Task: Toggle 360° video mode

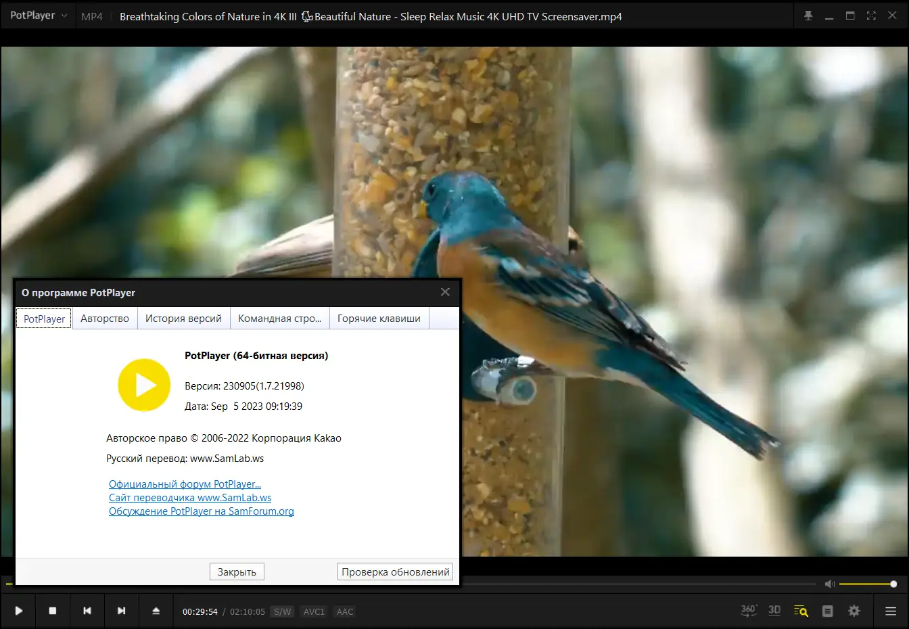Action: click(x=749, y=611)
